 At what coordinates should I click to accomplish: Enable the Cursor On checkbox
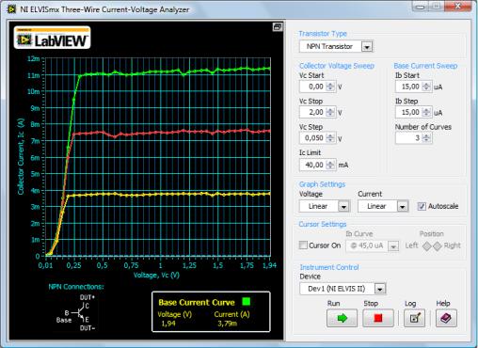pos(303,245)
